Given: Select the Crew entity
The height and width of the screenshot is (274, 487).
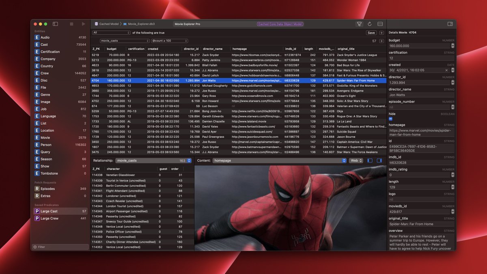Looking at the screenshot, I should 60,73.
